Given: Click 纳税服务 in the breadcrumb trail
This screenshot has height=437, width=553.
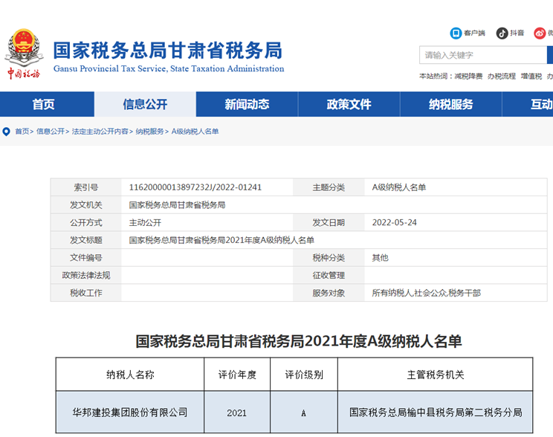Looking at the screenshot, I should (149, 132).
